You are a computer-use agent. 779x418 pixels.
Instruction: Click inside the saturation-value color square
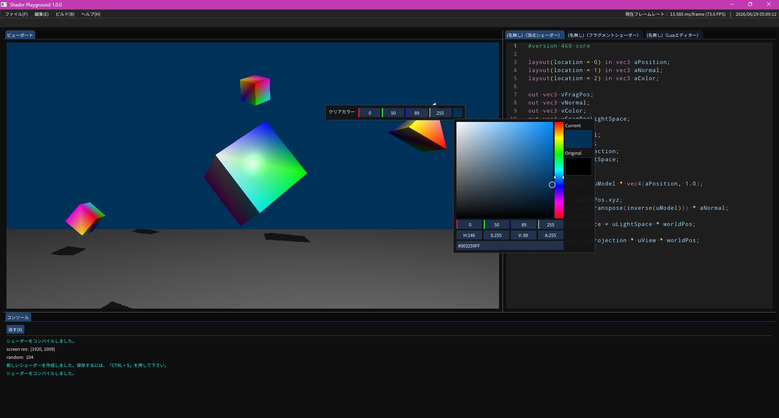pos(504,170)
